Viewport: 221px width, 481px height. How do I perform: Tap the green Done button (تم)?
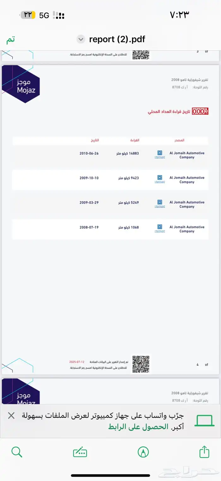coord(11,40)
